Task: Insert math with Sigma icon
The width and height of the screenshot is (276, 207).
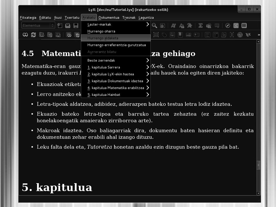Action: (x=200, y=26)
